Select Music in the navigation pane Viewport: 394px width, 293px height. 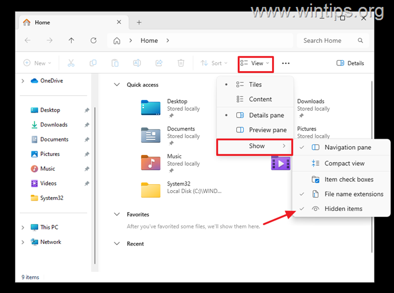(x=47, y=169)
